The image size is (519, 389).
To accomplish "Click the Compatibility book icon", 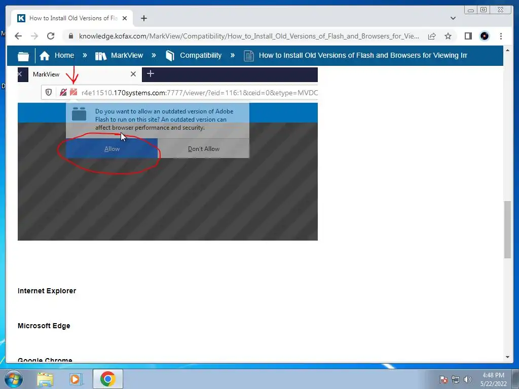I will click(x=170, y=56).
